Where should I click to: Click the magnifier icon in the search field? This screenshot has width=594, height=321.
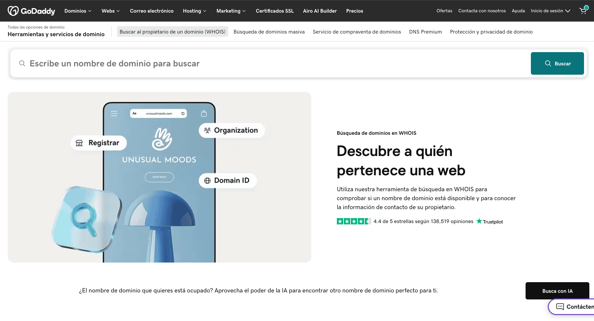(22, 63)
